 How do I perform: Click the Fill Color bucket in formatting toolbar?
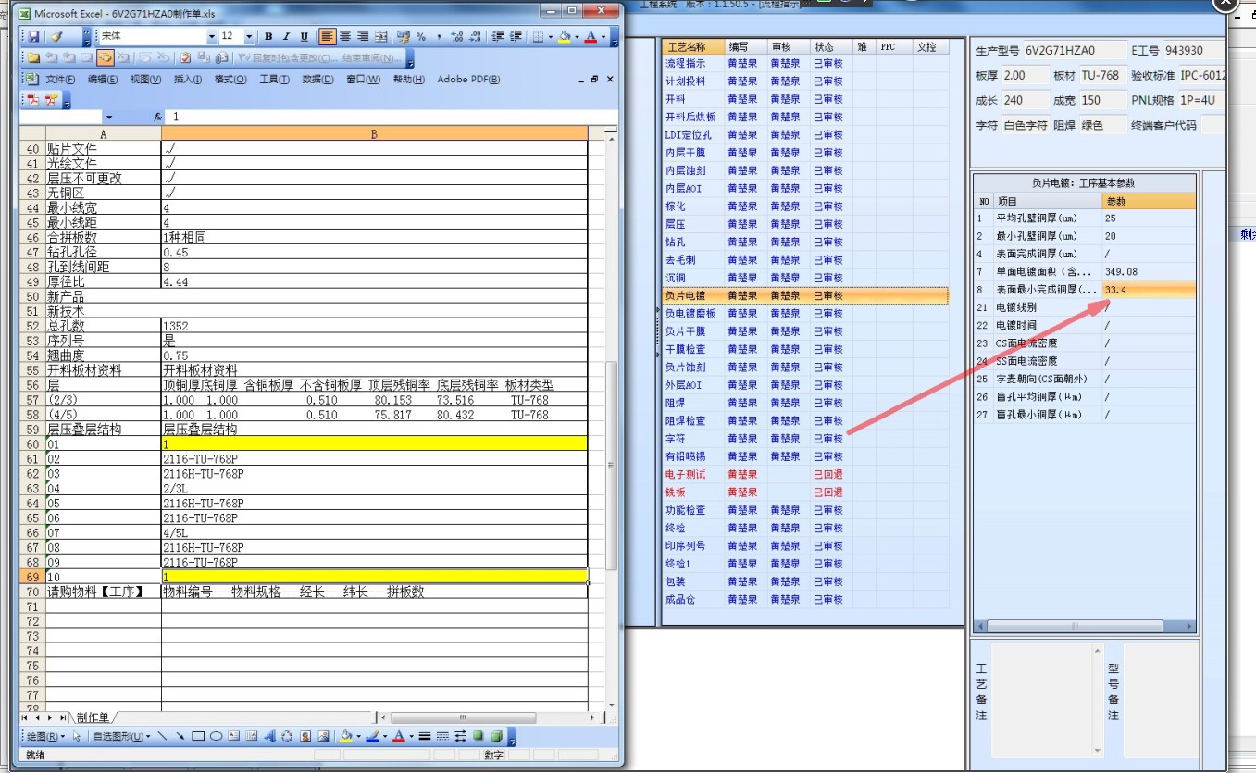point(564,36)
